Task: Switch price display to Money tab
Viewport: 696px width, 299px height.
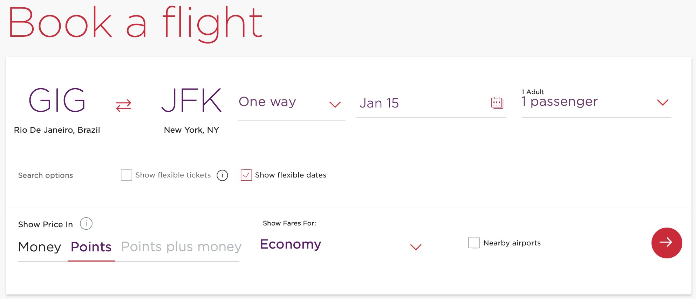Action: [40, 247]
